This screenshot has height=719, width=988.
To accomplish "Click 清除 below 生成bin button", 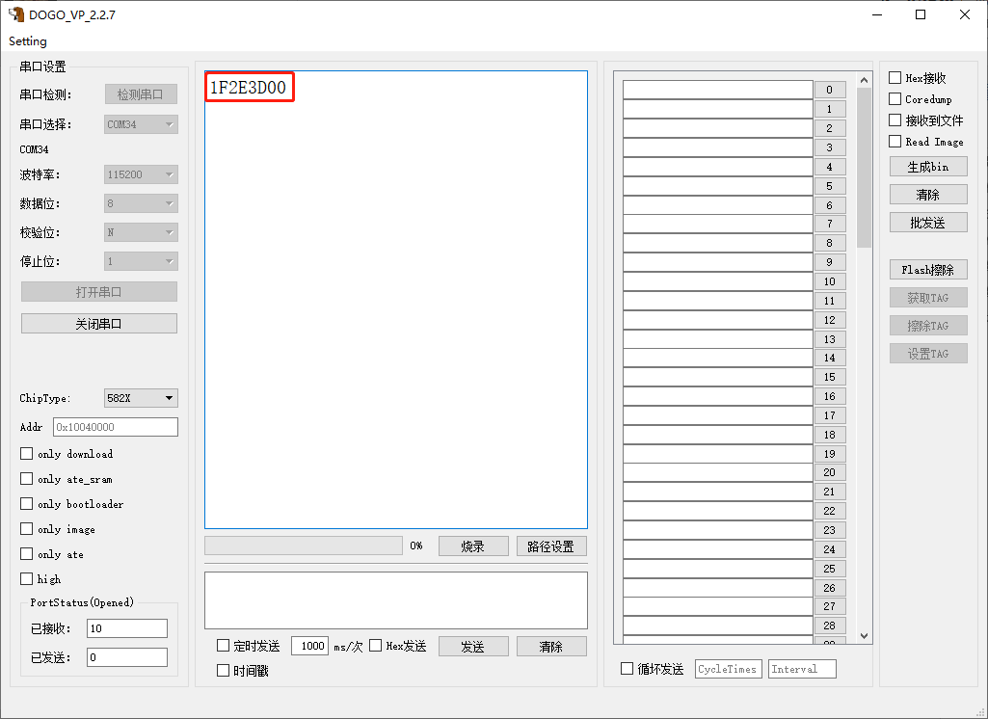I will coord(928,195).
